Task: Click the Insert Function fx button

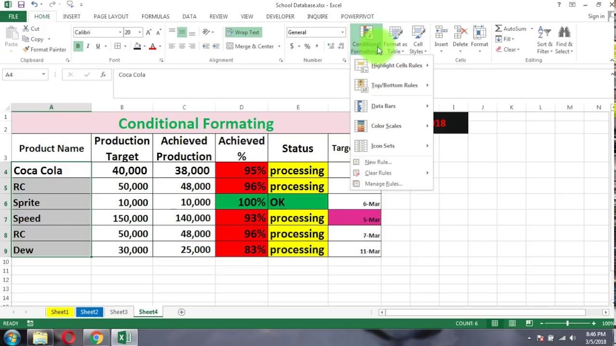Action: point(103,74)
